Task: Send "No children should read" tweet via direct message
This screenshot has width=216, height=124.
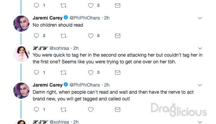Action: coord(117,36)
